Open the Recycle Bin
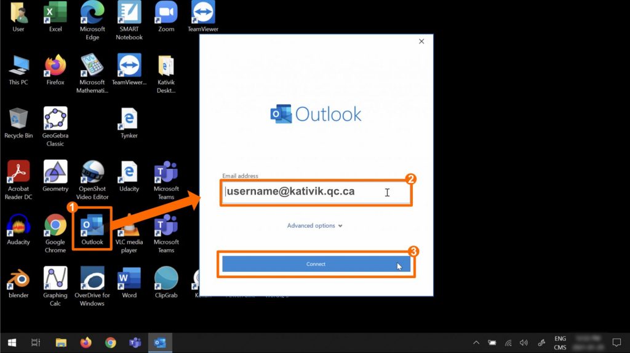The height and width of the screenshot is (353, 630). click(x=18, y=119)
